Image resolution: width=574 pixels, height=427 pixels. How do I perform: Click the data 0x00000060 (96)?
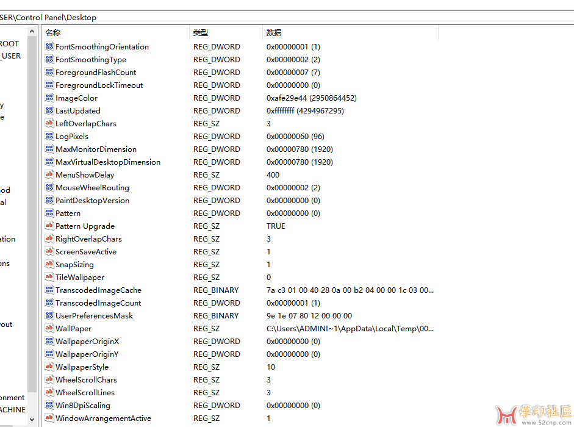(x=295, y=136)
